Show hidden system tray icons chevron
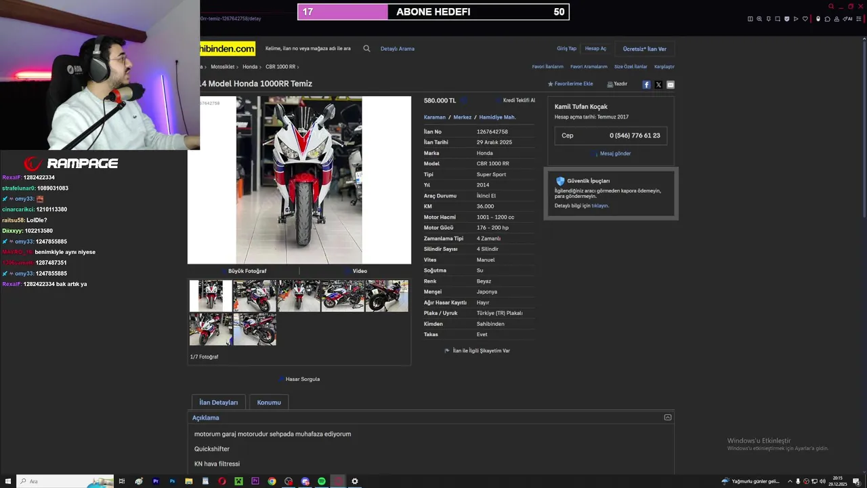 (x=790, y=481)
